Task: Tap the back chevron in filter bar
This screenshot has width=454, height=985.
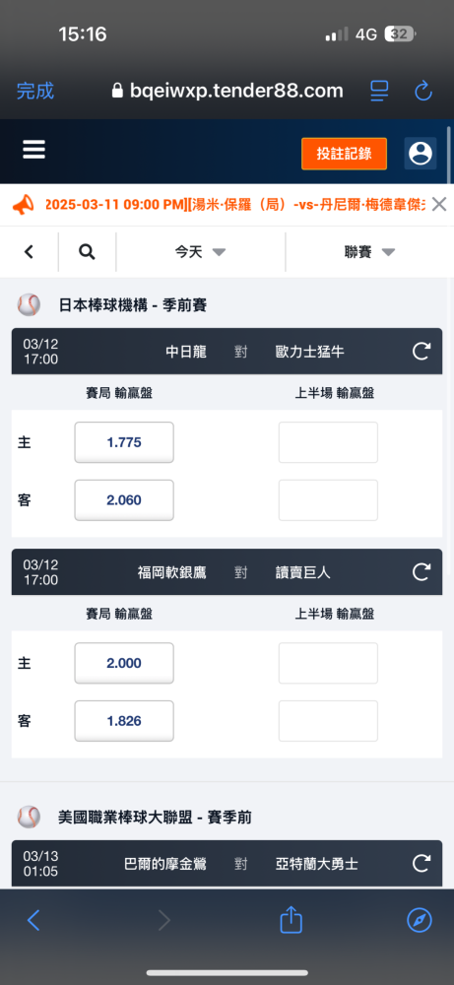Action: coord(29,252)
